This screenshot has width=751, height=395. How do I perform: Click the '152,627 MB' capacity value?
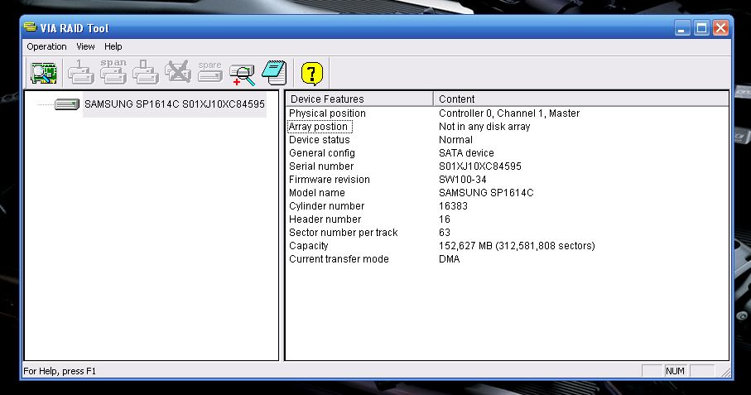517,246
